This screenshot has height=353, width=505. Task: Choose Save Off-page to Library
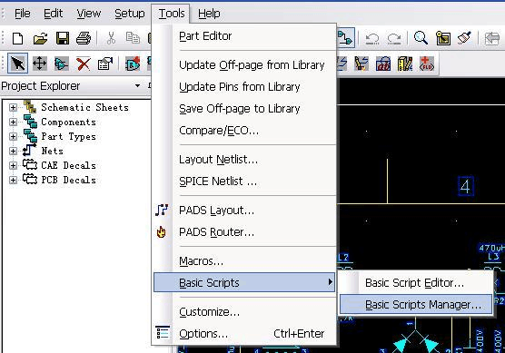tap(244, 109)
